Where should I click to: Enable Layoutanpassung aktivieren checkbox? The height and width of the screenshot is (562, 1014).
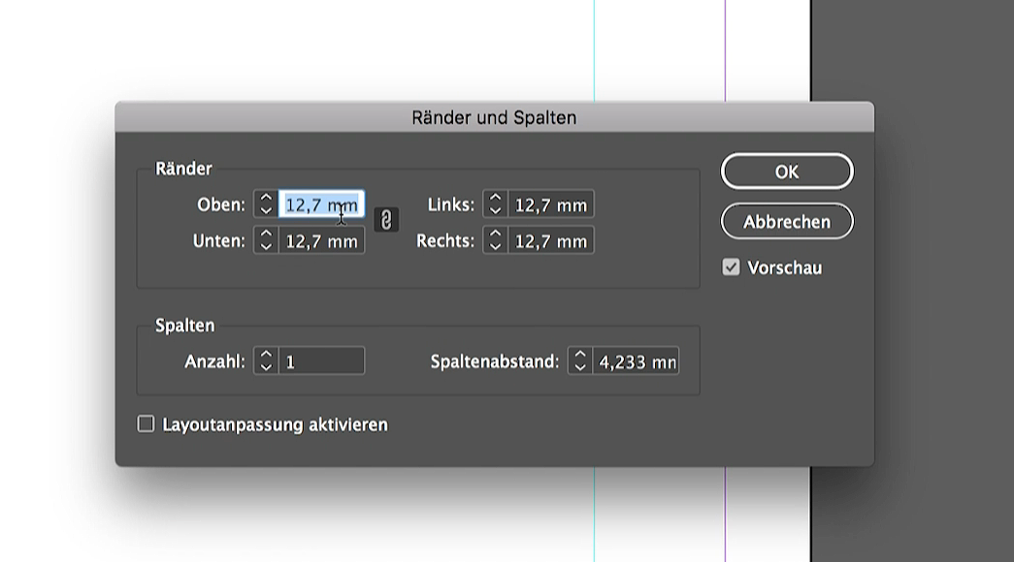pos(147,424)
